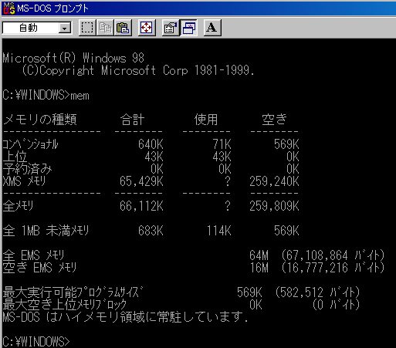
Task: Toggle the Background execution icon
Action: click(x=188, y=28)
